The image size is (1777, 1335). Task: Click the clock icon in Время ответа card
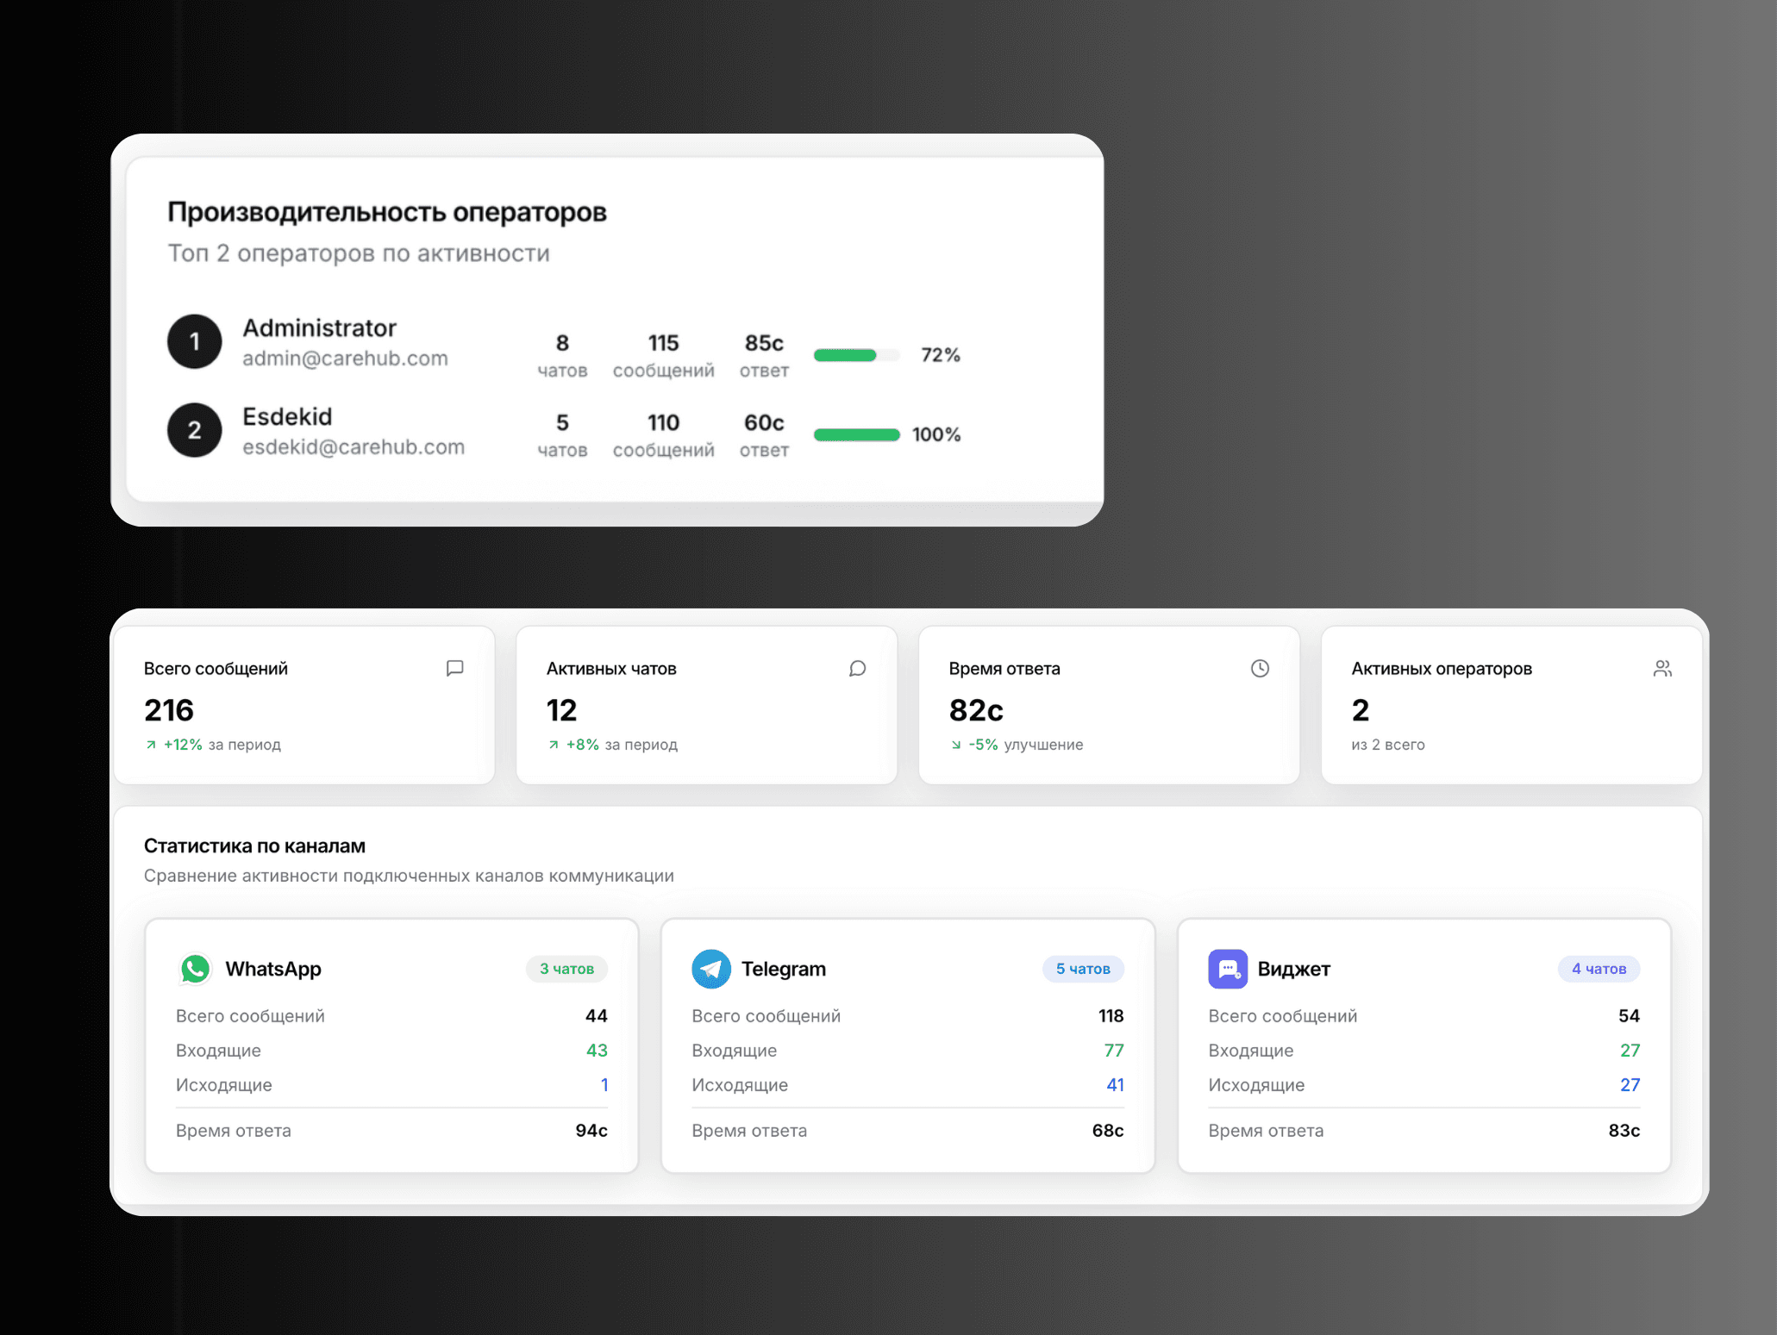[1260, 668]
